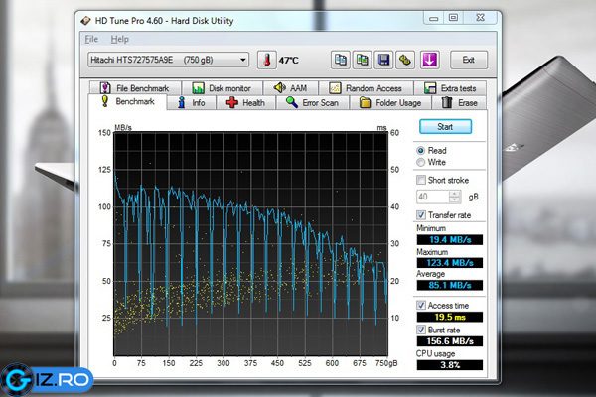This screenshot has height=397, width=596.
Task: Click the access time value 19.5 ms
Action: (450, 317)
